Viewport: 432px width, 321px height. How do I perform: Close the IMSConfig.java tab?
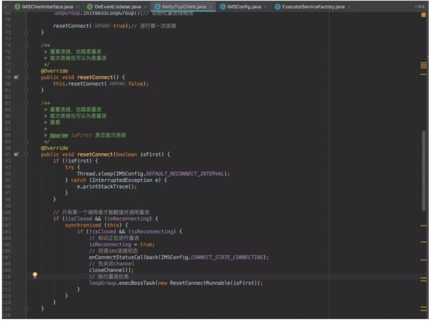click(265, 7)
